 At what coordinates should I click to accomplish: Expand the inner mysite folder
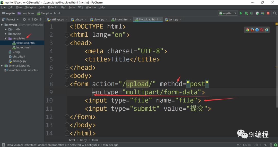pyautogui.click(x=5, y=34)
